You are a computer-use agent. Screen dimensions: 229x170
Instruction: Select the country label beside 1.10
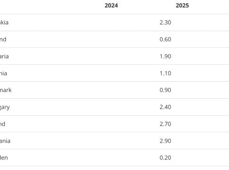tap(3, 73)
